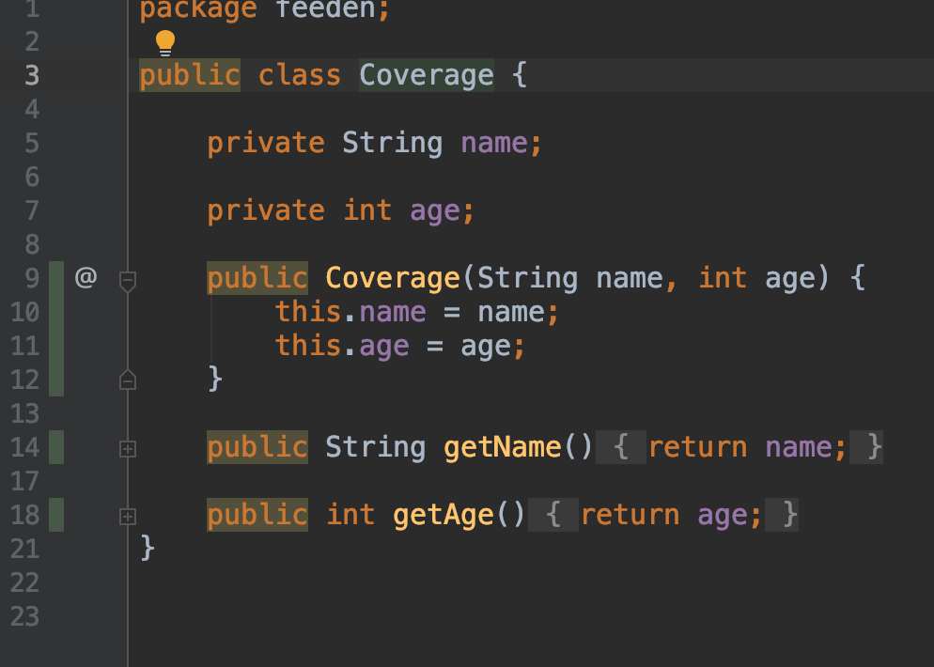Click the yellow lightbulb intention icon

165,43
